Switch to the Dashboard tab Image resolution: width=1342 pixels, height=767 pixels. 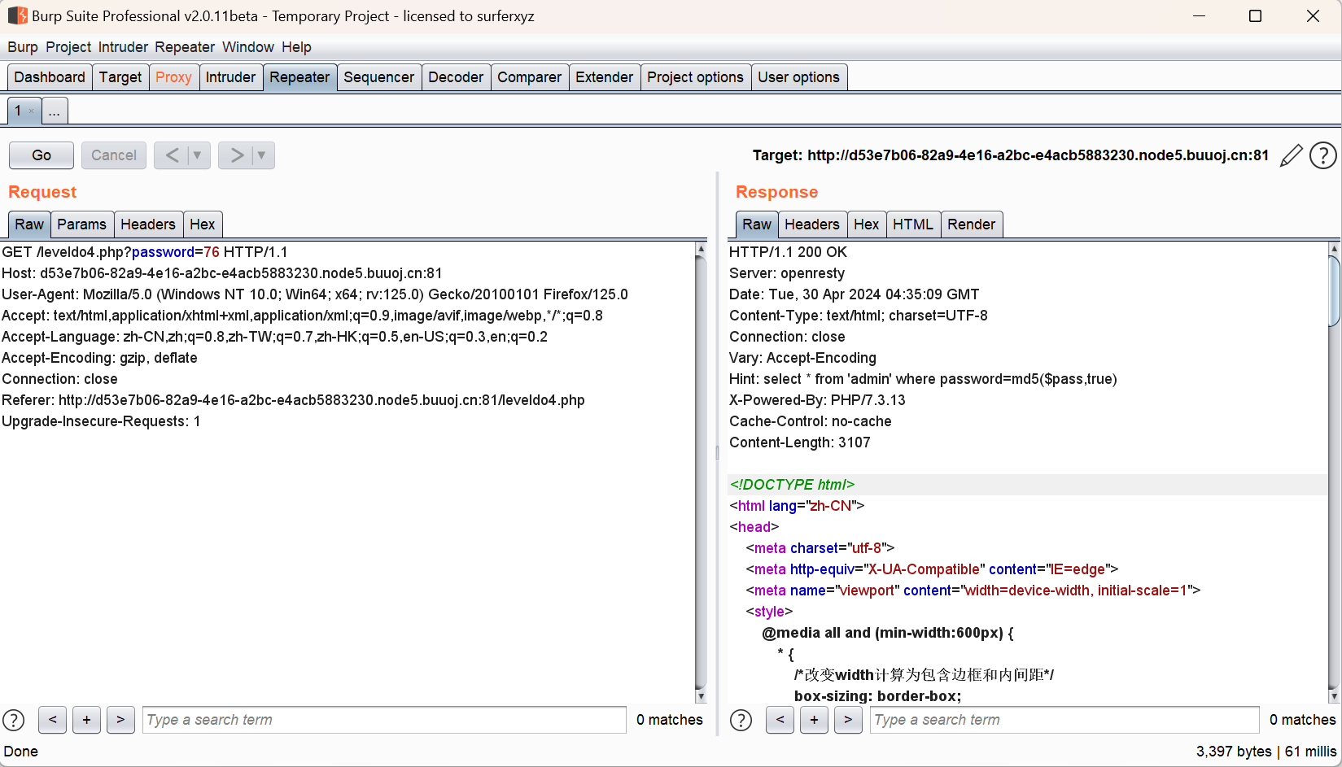tap(50, 77)
